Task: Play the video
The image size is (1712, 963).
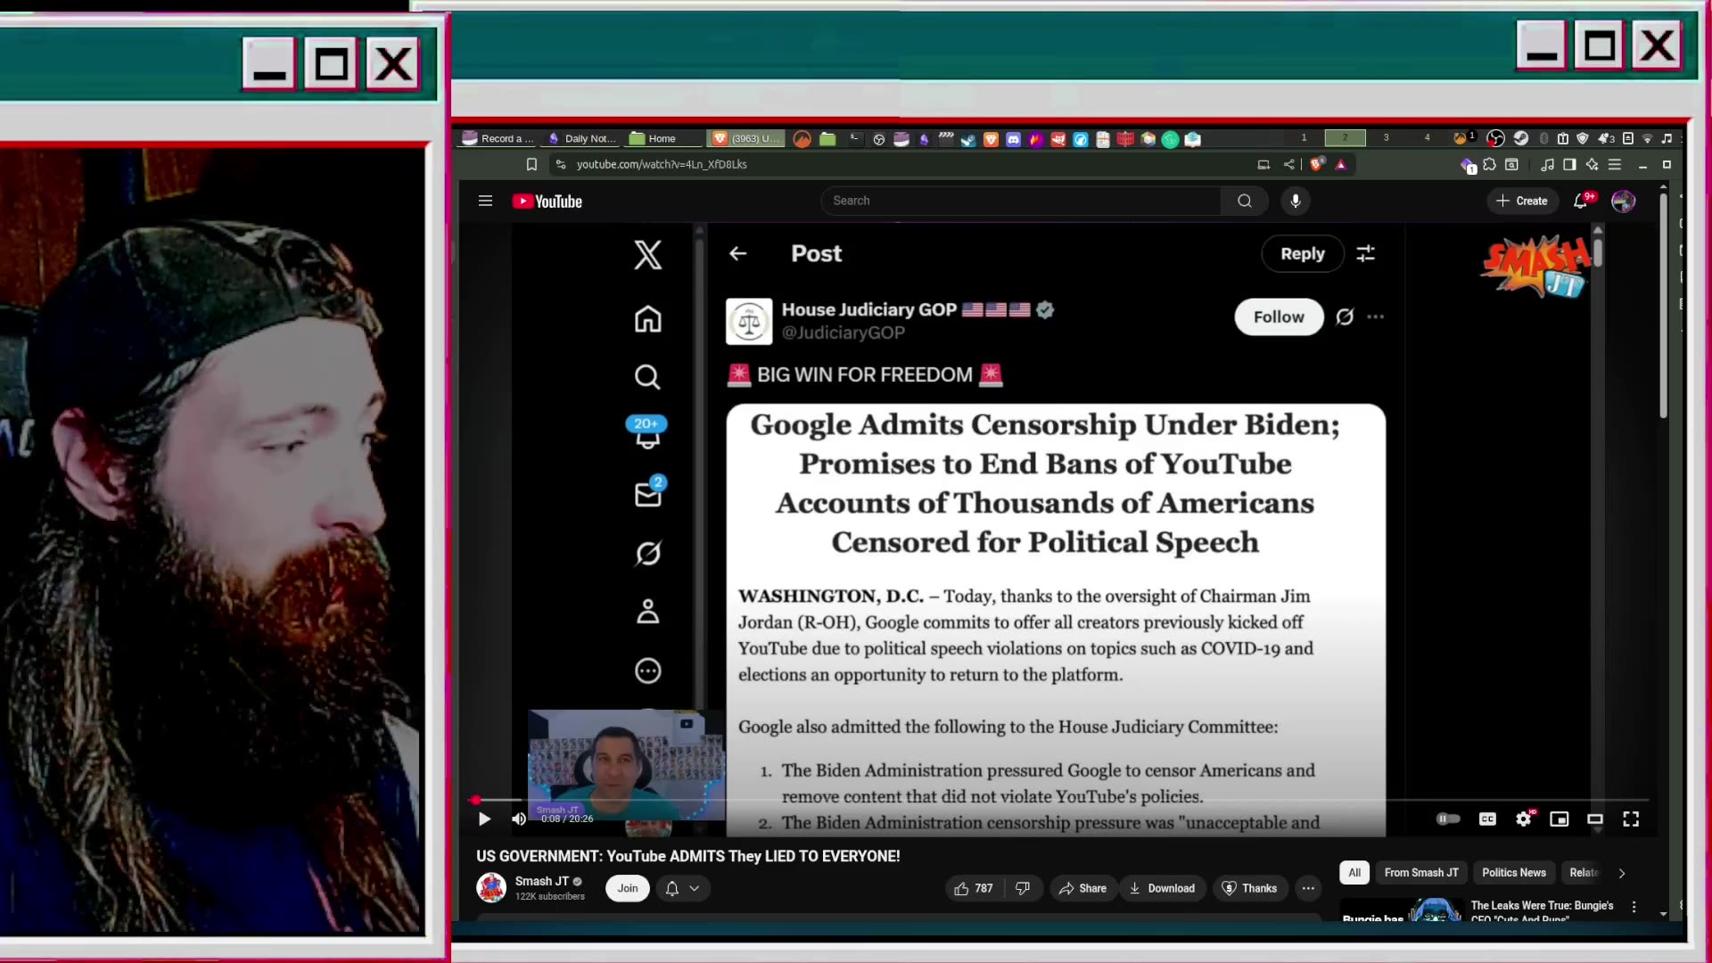Action: 484,819
